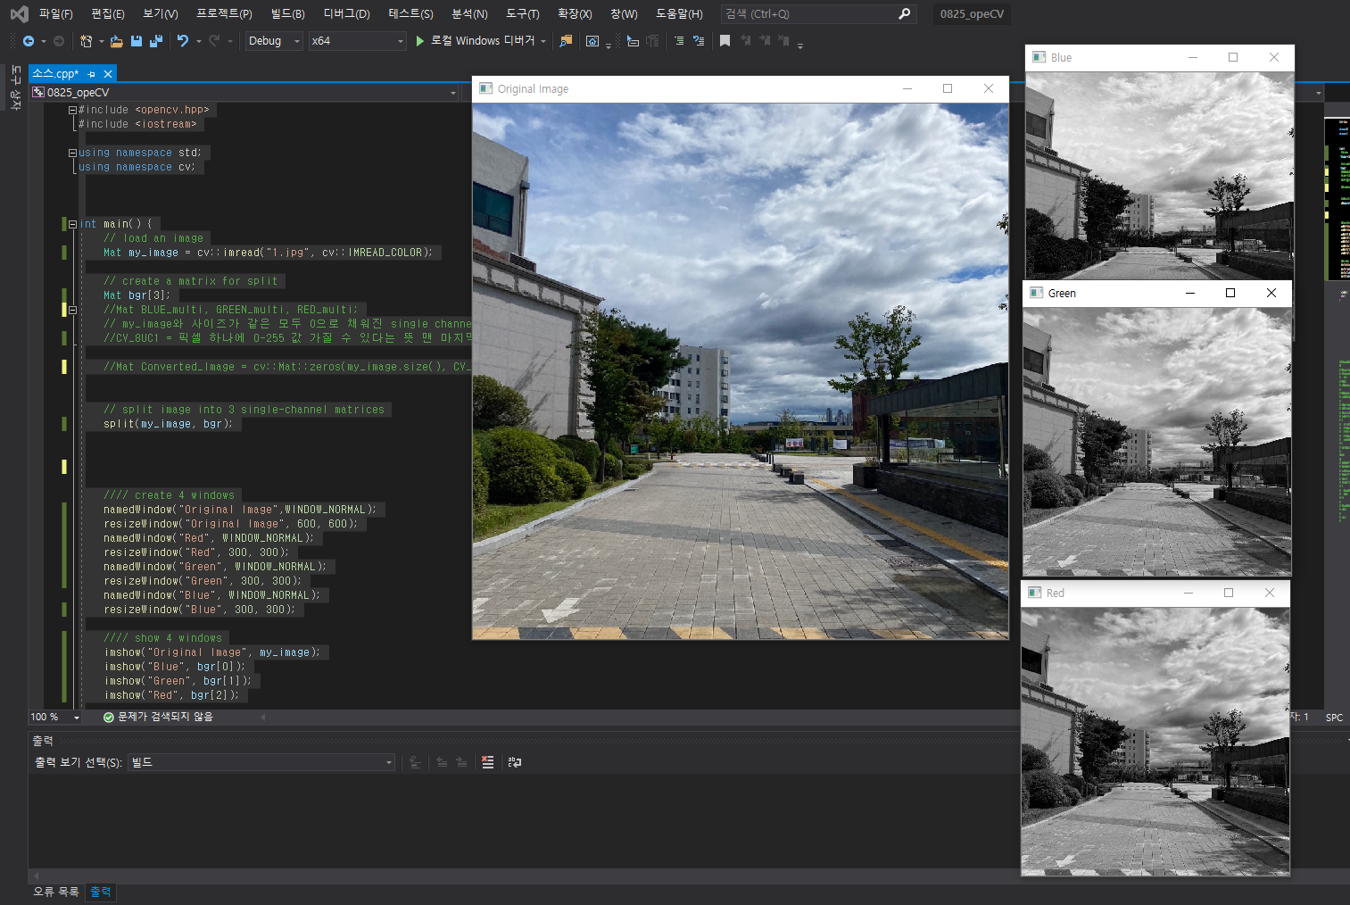Open the x64 platform dropdown
The width and height of the screenshot is (1350, 905).
tap(357, 41)
